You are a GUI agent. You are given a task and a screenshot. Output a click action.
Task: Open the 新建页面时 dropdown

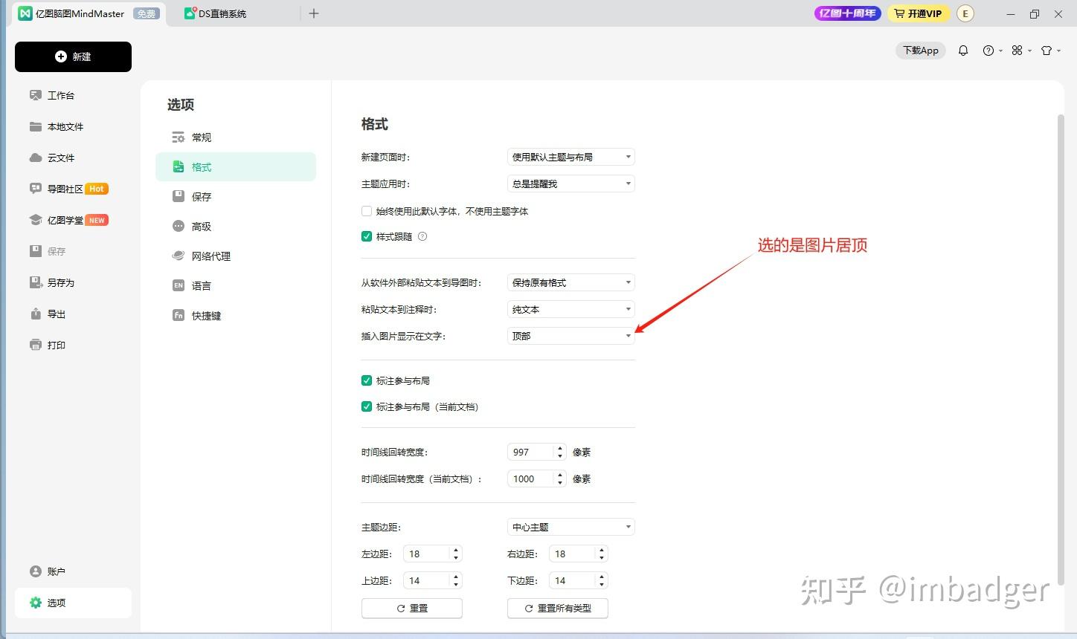570,157
